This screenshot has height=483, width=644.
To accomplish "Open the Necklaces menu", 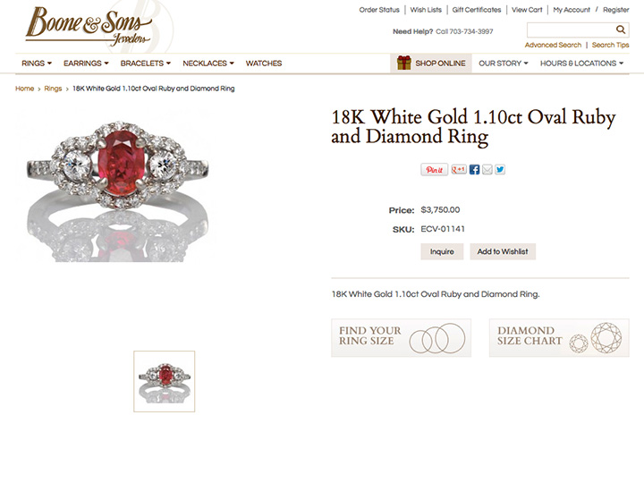I will tap(208, 64).
